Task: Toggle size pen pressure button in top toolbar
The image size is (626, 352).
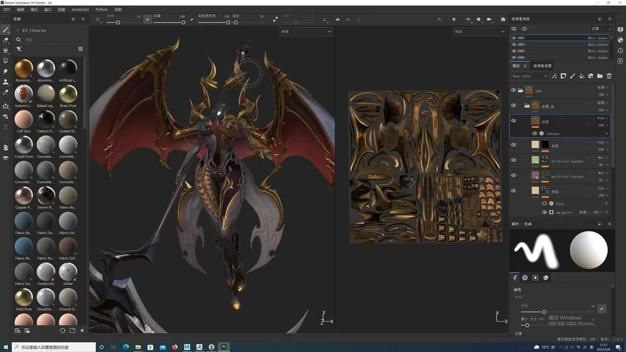Action: [x=148, y=19]
